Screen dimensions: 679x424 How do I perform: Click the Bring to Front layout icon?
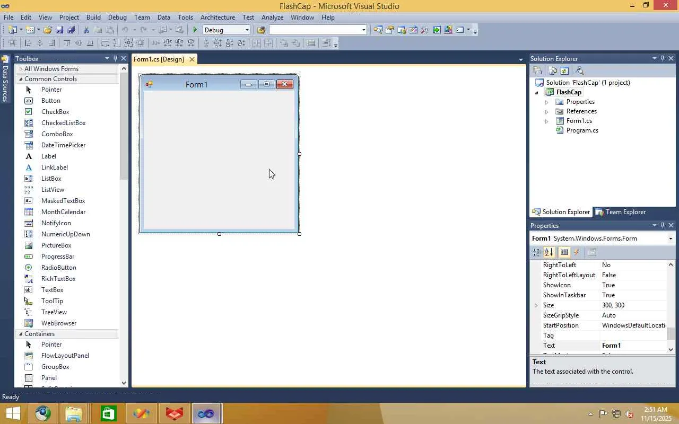[x=284, y=43]
